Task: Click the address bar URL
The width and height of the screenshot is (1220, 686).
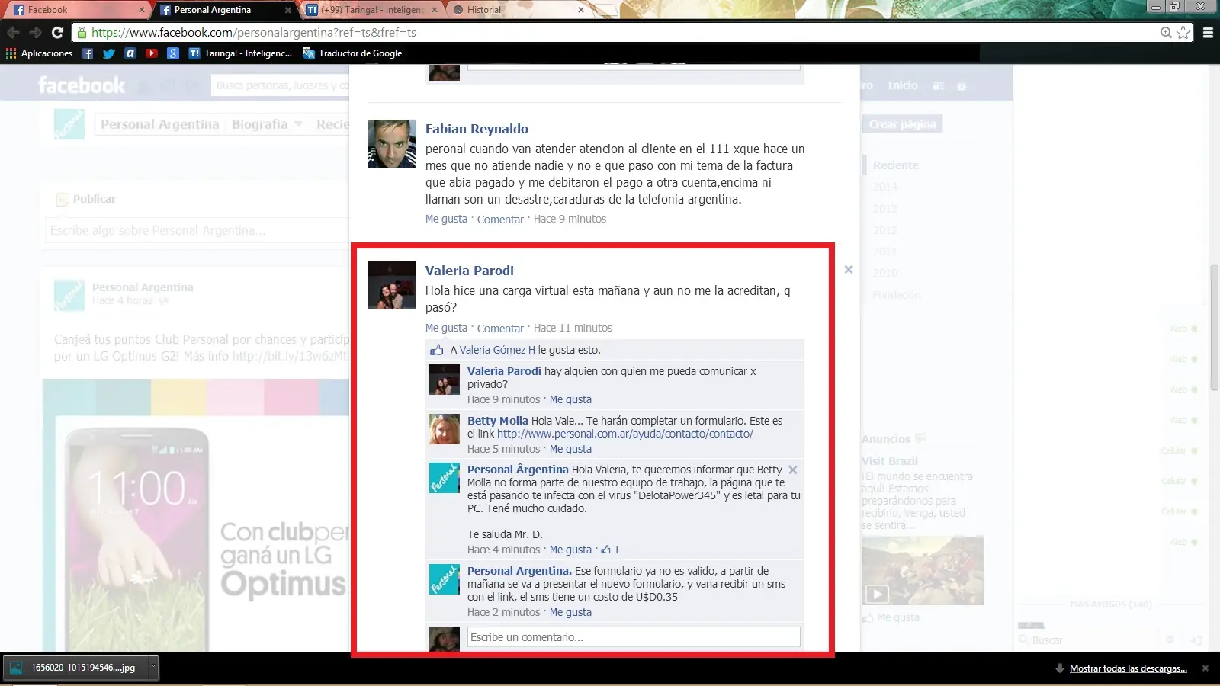Action: (x=254, y=33)
